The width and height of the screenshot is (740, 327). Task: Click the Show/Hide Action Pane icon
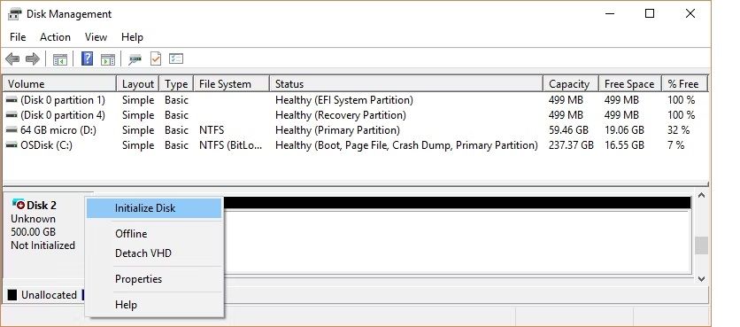(x=108, y=59)
